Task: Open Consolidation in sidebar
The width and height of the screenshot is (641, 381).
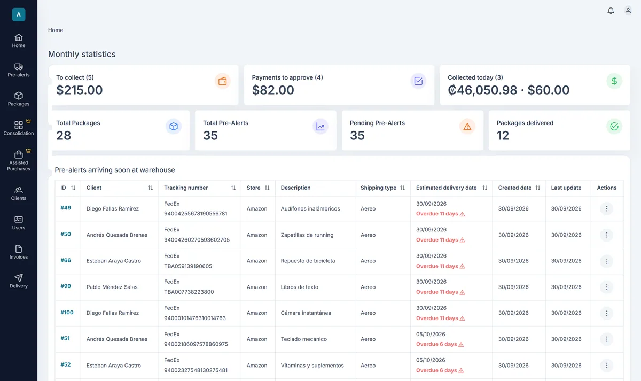Action: pos(19,128)
